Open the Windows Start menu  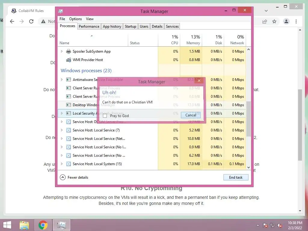pyautogui.click(x=7, y=225)
